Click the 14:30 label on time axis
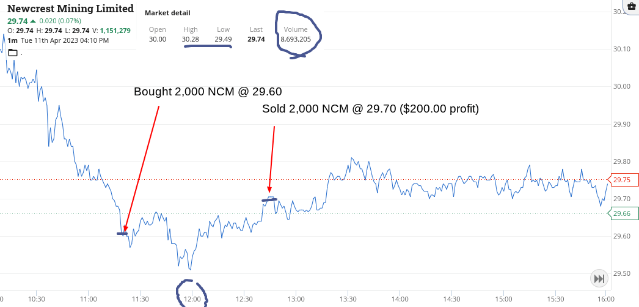The image size is (639, 307). (451, 299)
